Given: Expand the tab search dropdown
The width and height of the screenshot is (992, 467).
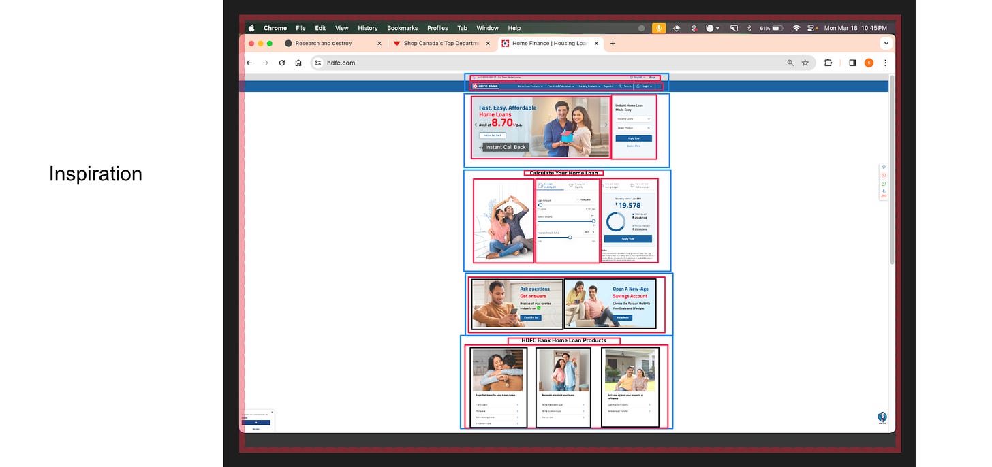Looking at the screenshot, I should pyautogui.click(x=886, y=43).
